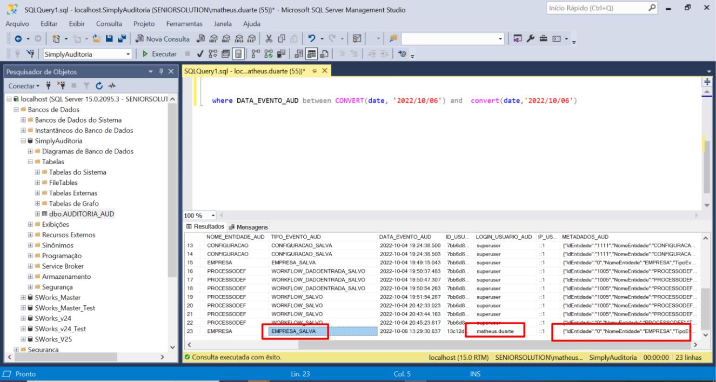Click the Save (floppy disk) icon
Screen dimensions: 716x382
click(109, 38)
